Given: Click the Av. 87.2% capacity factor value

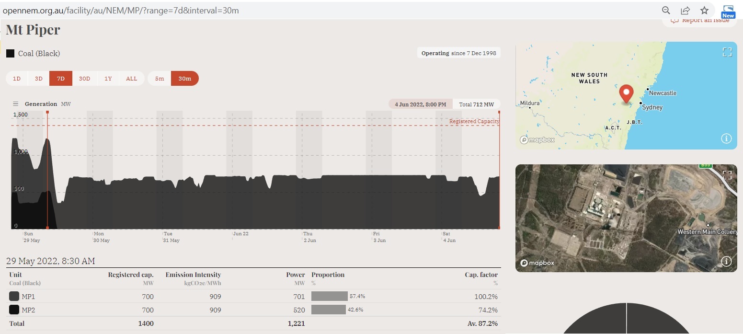Looking at the screenshot, I should click(482, 323).
